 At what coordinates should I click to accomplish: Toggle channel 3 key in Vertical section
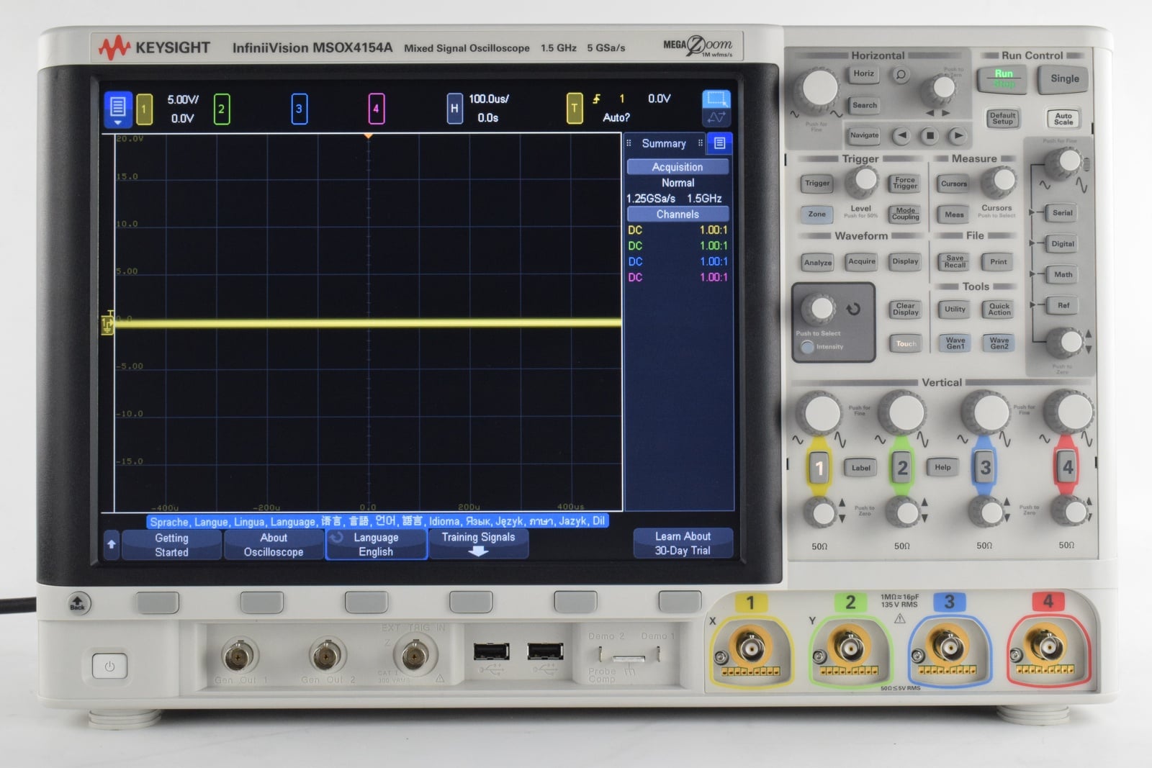click(985, 468)
